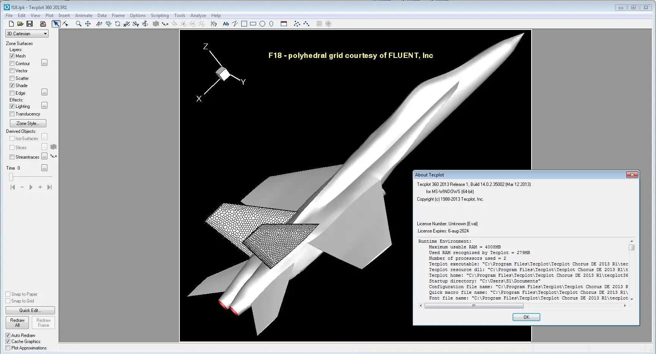Open Streamtraces details ellipsis button
The height and width of the screenshot is (354, 656).
44,156
